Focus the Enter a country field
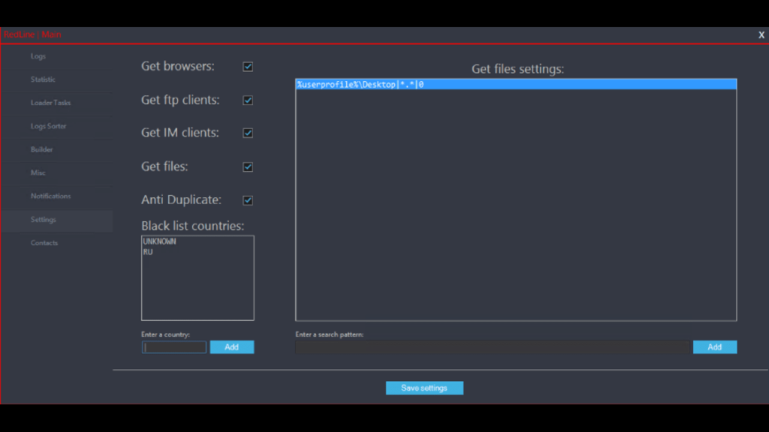This screenshot has width=769, height=432. pyautogui.click(x=174, y=347)
